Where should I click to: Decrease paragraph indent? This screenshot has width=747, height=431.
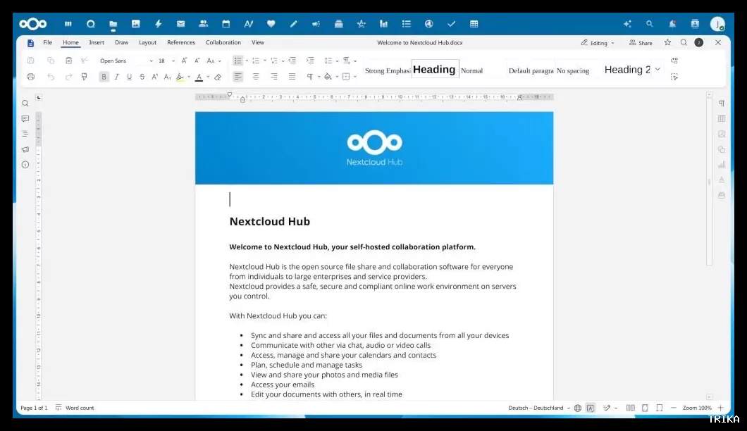pos(292,61)
